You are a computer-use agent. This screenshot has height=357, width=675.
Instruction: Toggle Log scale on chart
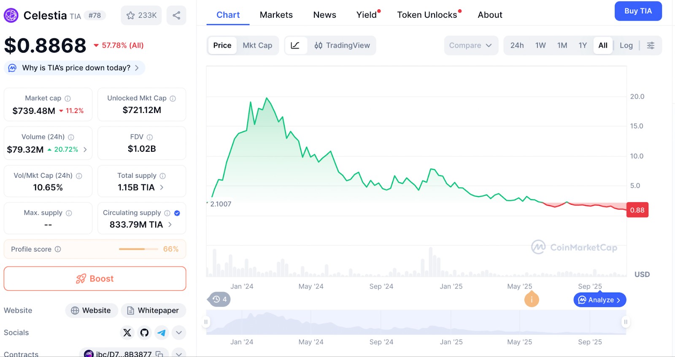626,46
